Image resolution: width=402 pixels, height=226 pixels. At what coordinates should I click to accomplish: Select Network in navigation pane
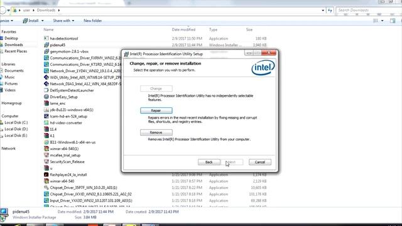8,148
